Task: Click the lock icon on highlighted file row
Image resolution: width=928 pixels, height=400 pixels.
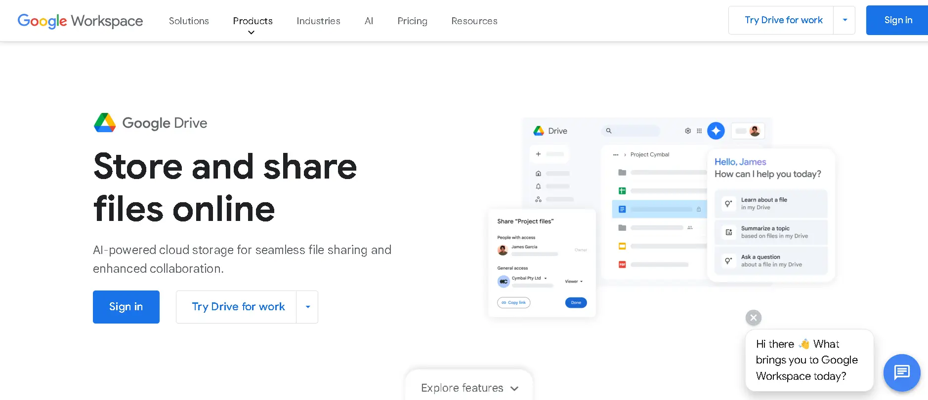Action: click(x=699, y=209)
